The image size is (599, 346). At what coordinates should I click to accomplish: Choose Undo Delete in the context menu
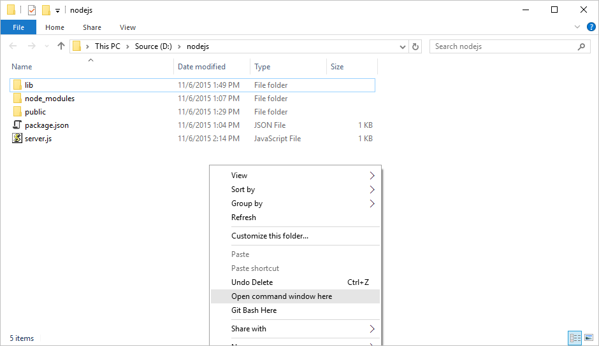[x=295, y=282]
